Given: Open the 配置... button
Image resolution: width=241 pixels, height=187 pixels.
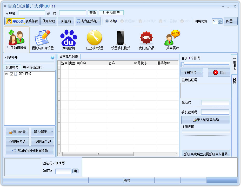Looking at the screenshot, I should tap(231, 21).
